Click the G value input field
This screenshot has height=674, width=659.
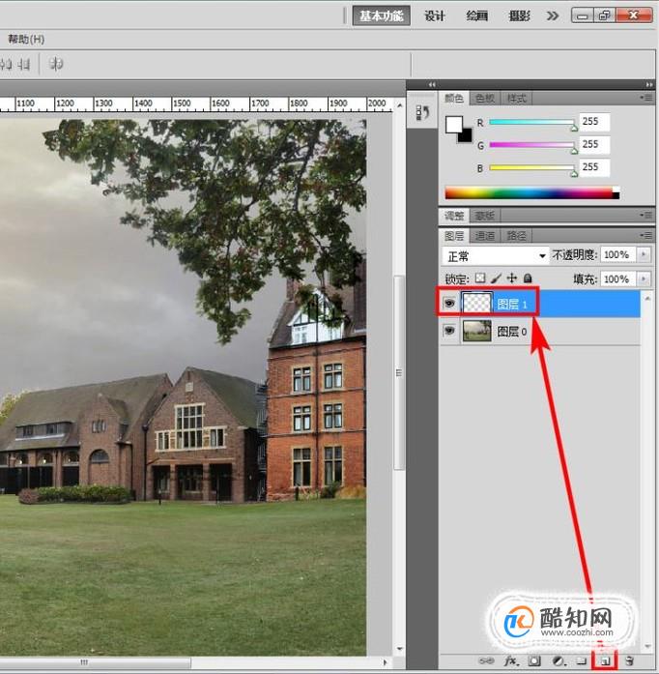pyautogui.click(x=594, y=144)
